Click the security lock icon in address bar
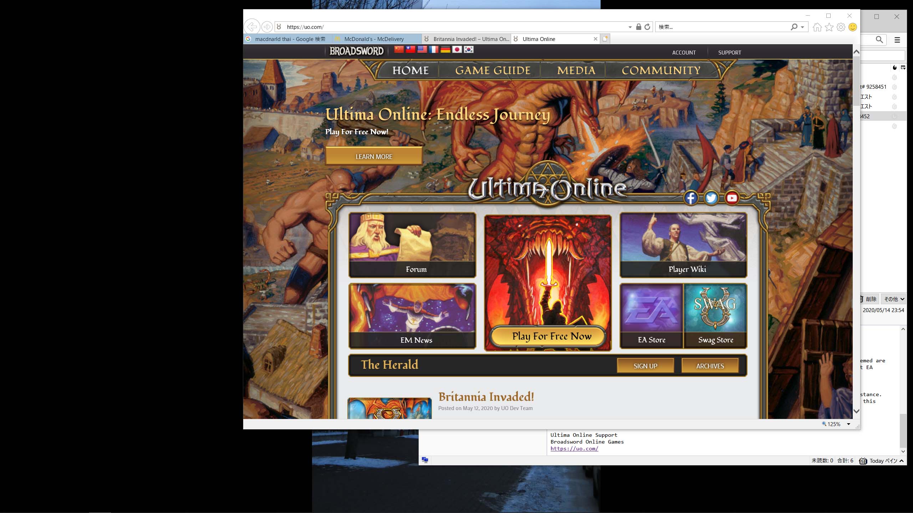The height and width of the screenshot is (513, 913). click(x=638, y=27)
